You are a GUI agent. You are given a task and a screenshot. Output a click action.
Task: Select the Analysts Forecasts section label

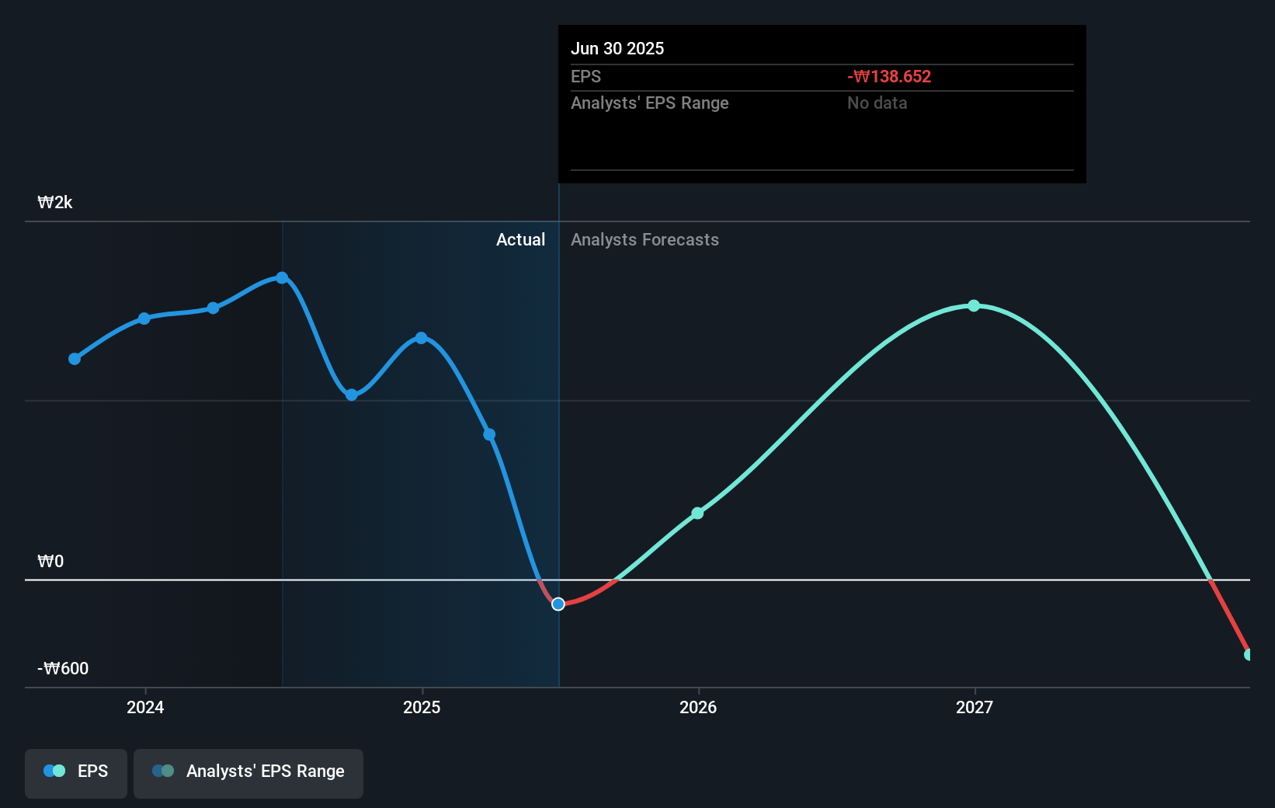pos(644,239)
